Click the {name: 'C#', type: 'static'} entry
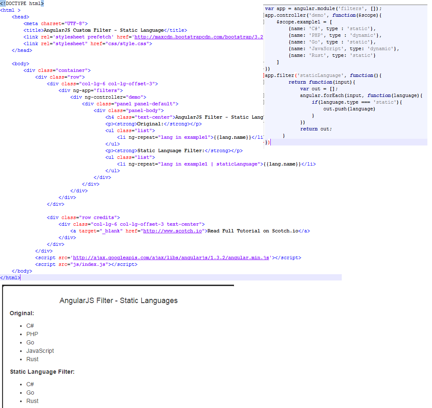 [332, 29]
